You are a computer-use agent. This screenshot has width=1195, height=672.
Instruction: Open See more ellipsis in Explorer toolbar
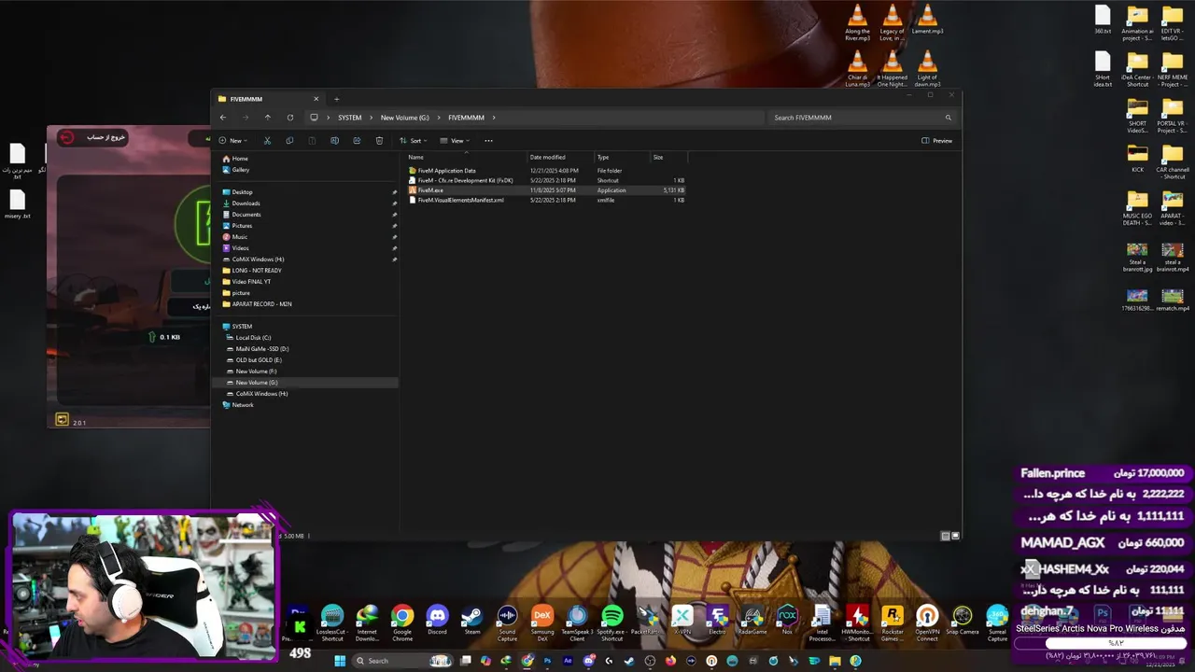pos(488,141)
